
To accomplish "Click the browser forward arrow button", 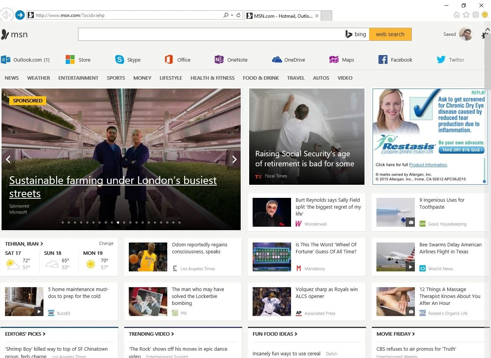I will (20, 15).
